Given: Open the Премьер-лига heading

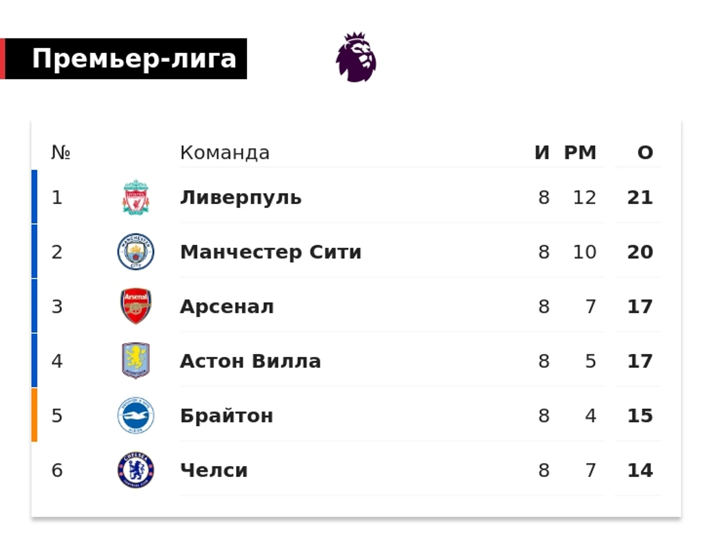Looking at the screenshot, I should (x=134, y=58).
